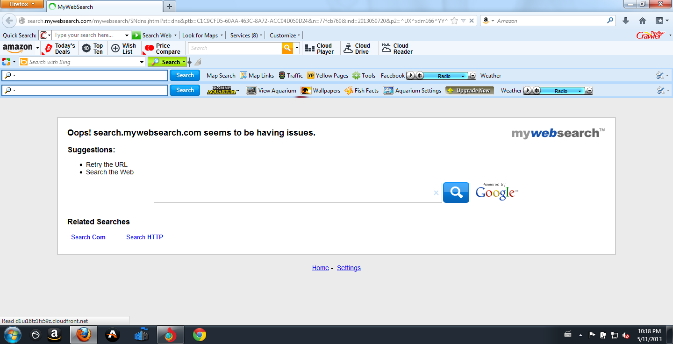
Task: Open Facebook from the toolbar
Action: click(x=393, y=75)
